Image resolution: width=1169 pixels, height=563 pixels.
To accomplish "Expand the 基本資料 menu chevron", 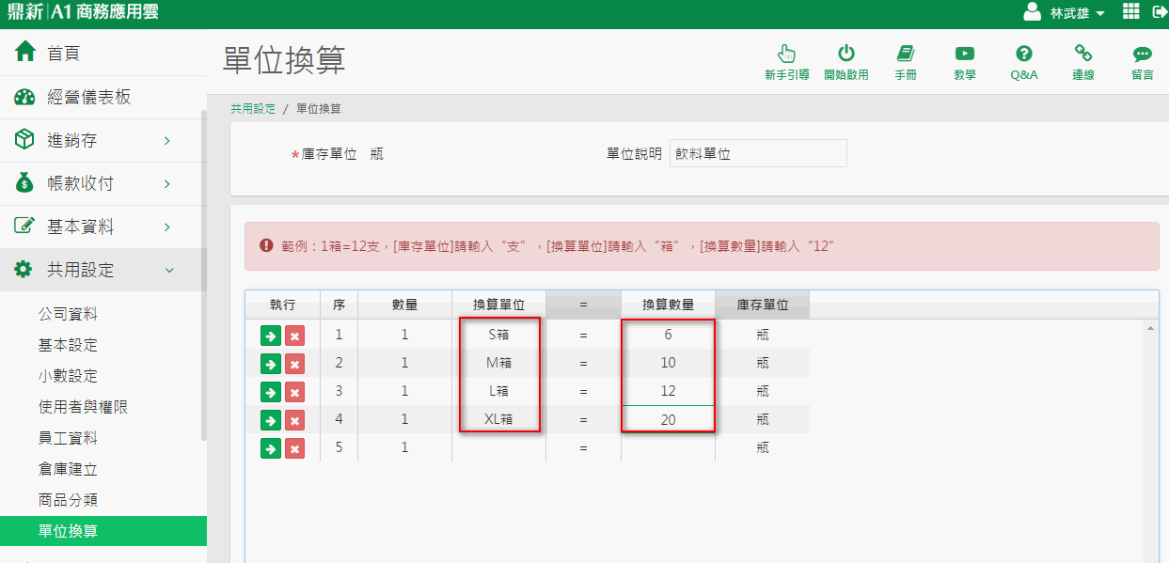I will coord(167,227).
